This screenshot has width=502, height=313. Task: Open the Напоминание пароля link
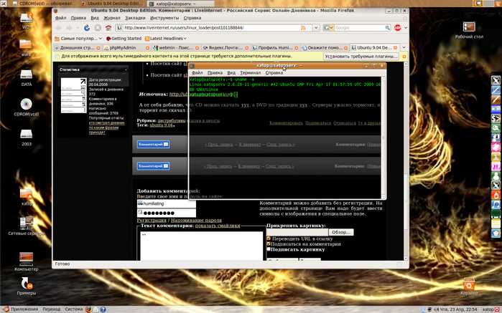pyautogui.click(x=196, y=220)
